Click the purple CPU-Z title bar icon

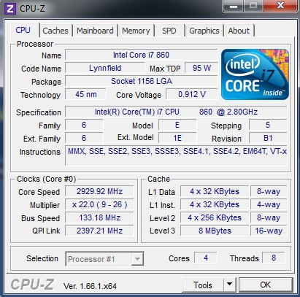(10, 9)
